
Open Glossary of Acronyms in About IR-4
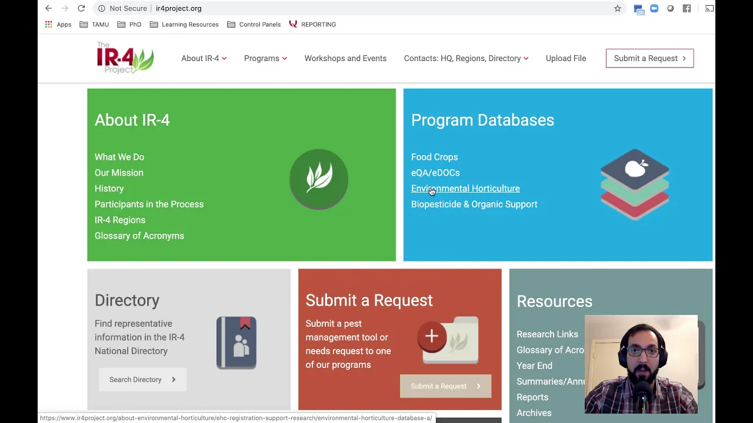point(139,236)
